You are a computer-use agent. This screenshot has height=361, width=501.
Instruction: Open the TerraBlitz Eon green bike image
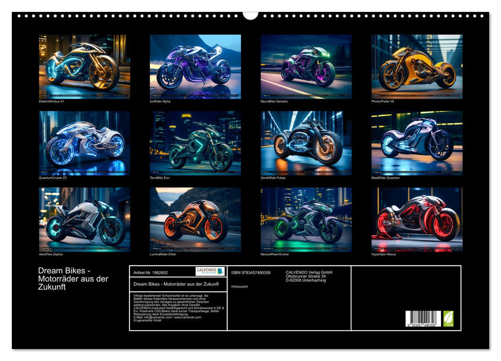pyautogui.click(x=195, y=143)
